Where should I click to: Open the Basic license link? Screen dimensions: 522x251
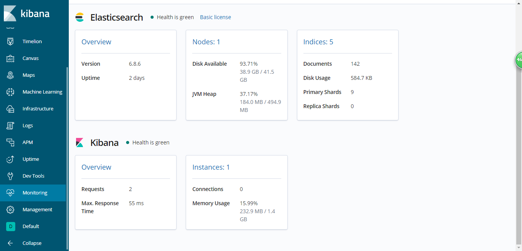pos(216,17)
